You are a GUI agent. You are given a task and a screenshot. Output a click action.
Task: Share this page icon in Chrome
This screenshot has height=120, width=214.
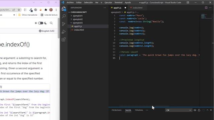click(x=14, y=10)
